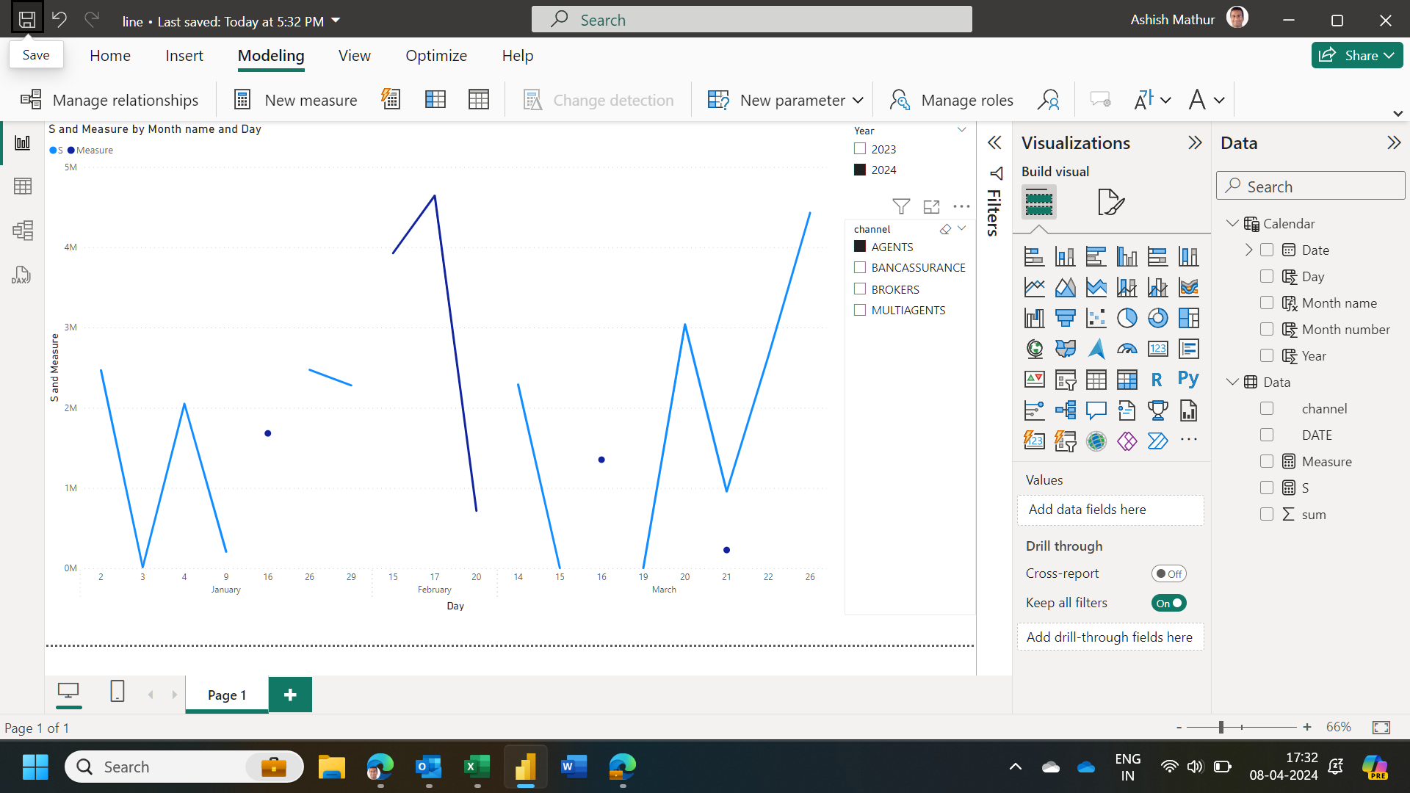The height and width of the screenshot is (793, 1410).
Task: Click Manage relationships button
Action: click(109, 100)
